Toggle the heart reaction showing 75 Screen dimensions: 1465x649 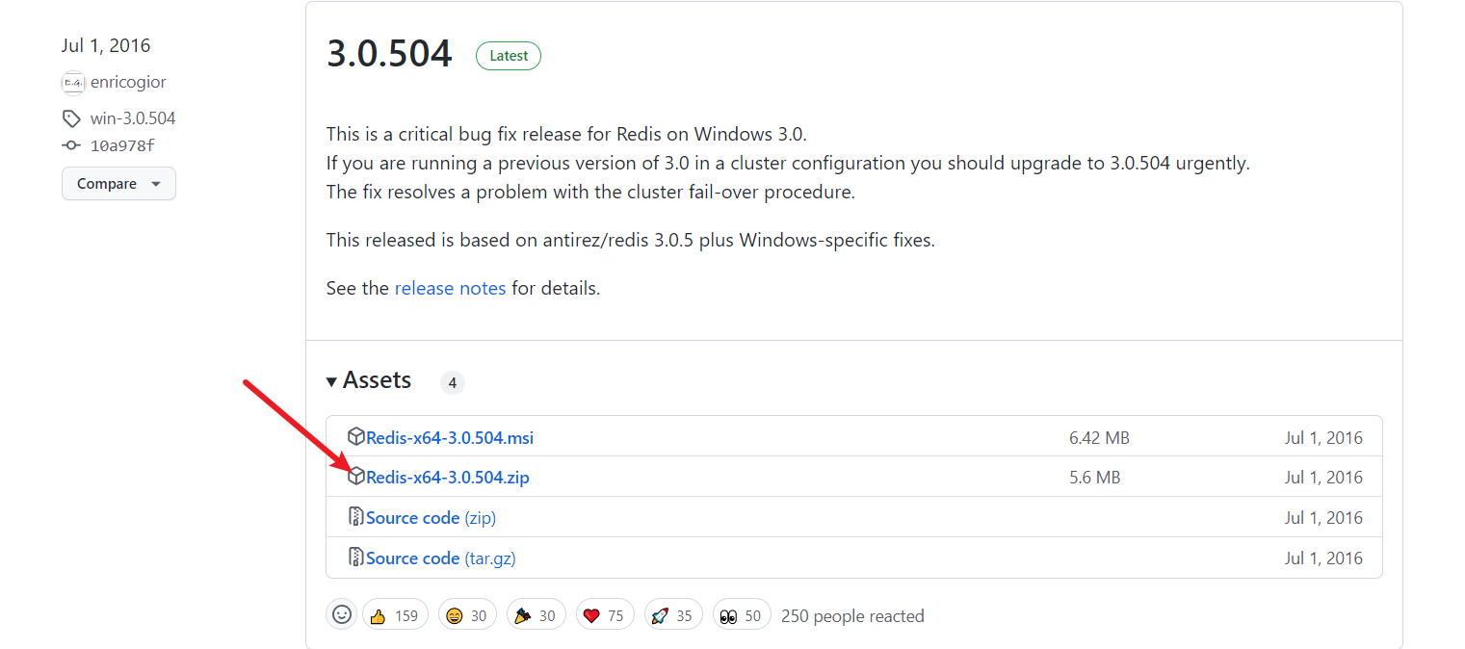tap(605, 615)
